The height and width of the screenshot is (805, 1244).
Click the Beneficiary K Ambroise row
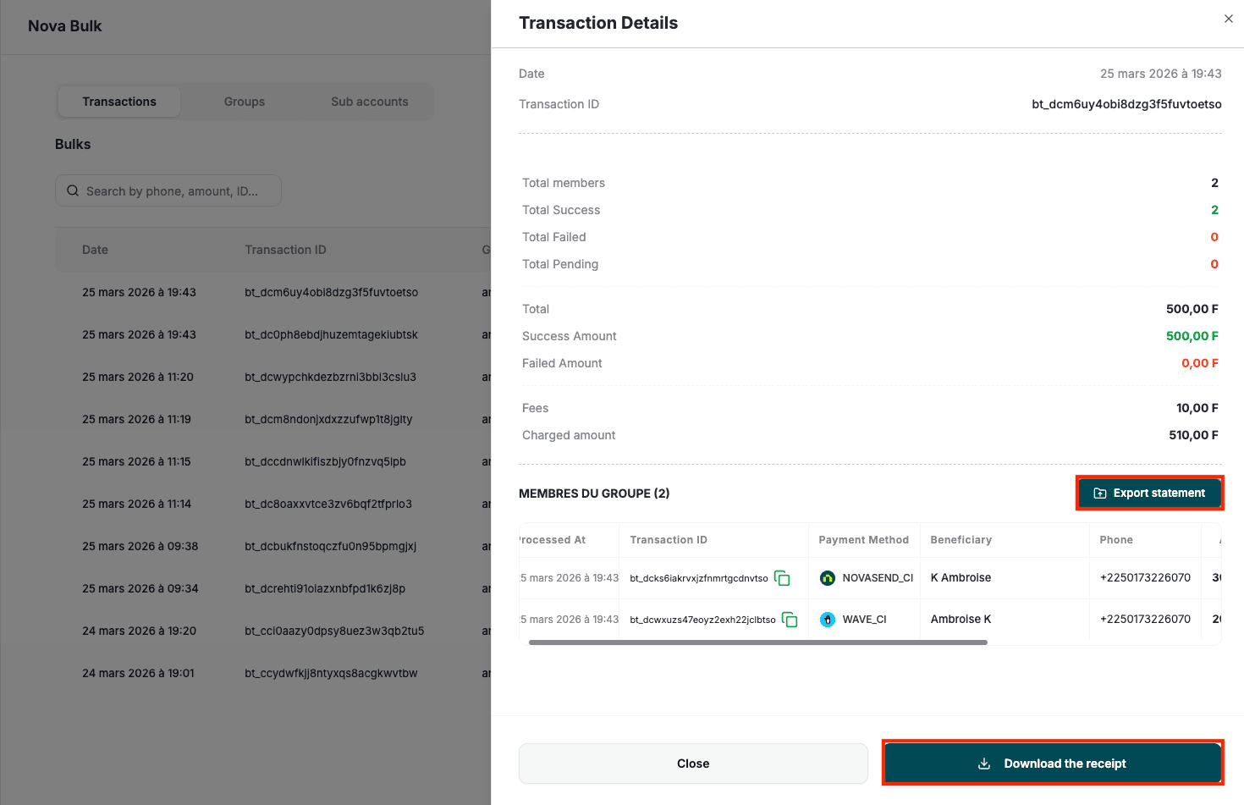tap(961, 578)
